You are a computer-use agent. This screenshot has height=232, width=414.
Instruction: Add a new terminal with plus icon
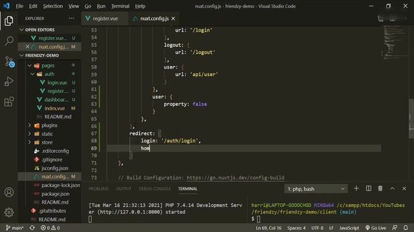[x=356, y=188]
